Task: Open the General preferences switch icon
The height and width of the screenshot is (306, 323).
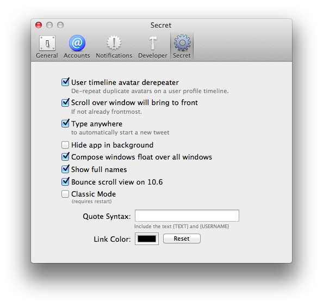Action: [47, 43]
